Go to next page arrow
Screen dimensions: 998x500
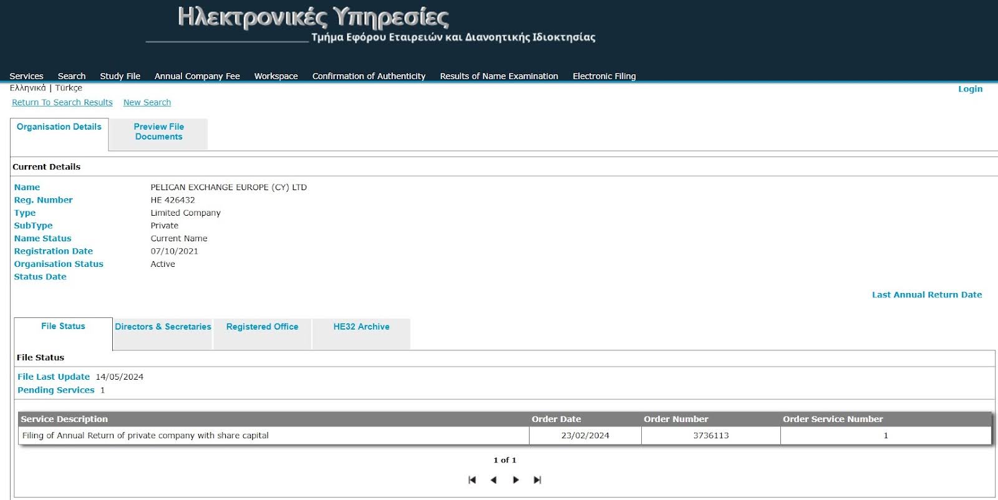click(516, 480)
